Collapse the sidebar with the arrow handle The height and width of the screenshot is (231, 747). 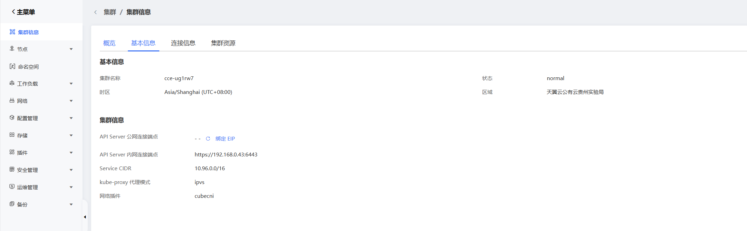85,217
